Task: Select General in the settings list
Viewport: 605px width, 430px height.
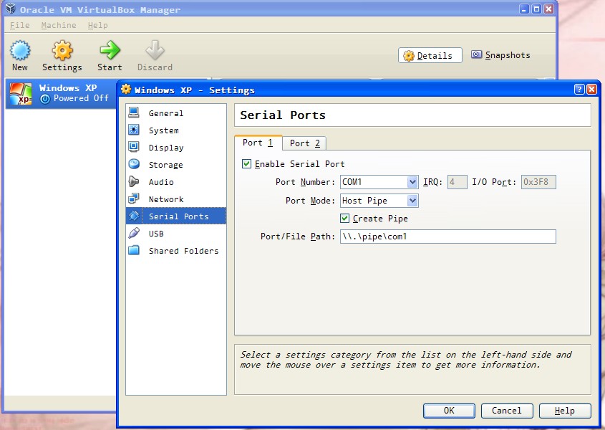Action: click(176, 113)
